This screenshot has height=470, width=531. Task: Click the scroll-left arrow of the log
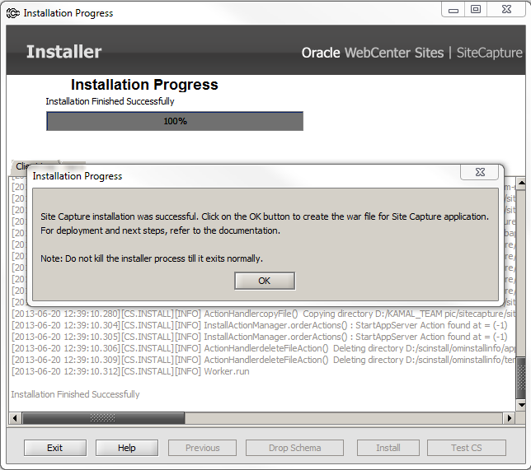tap(15, 418)
